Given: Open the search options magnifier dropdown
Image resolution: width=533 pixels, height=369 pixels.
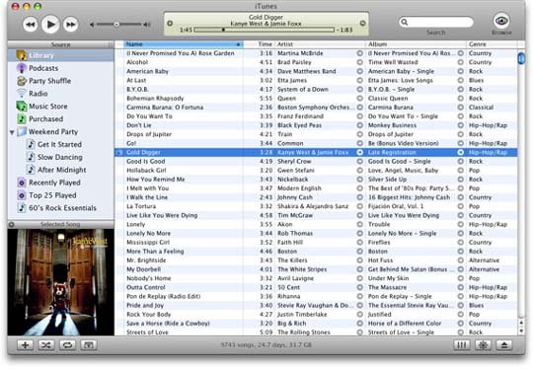Looking at the screenshot, I should [x=405, y=22].
